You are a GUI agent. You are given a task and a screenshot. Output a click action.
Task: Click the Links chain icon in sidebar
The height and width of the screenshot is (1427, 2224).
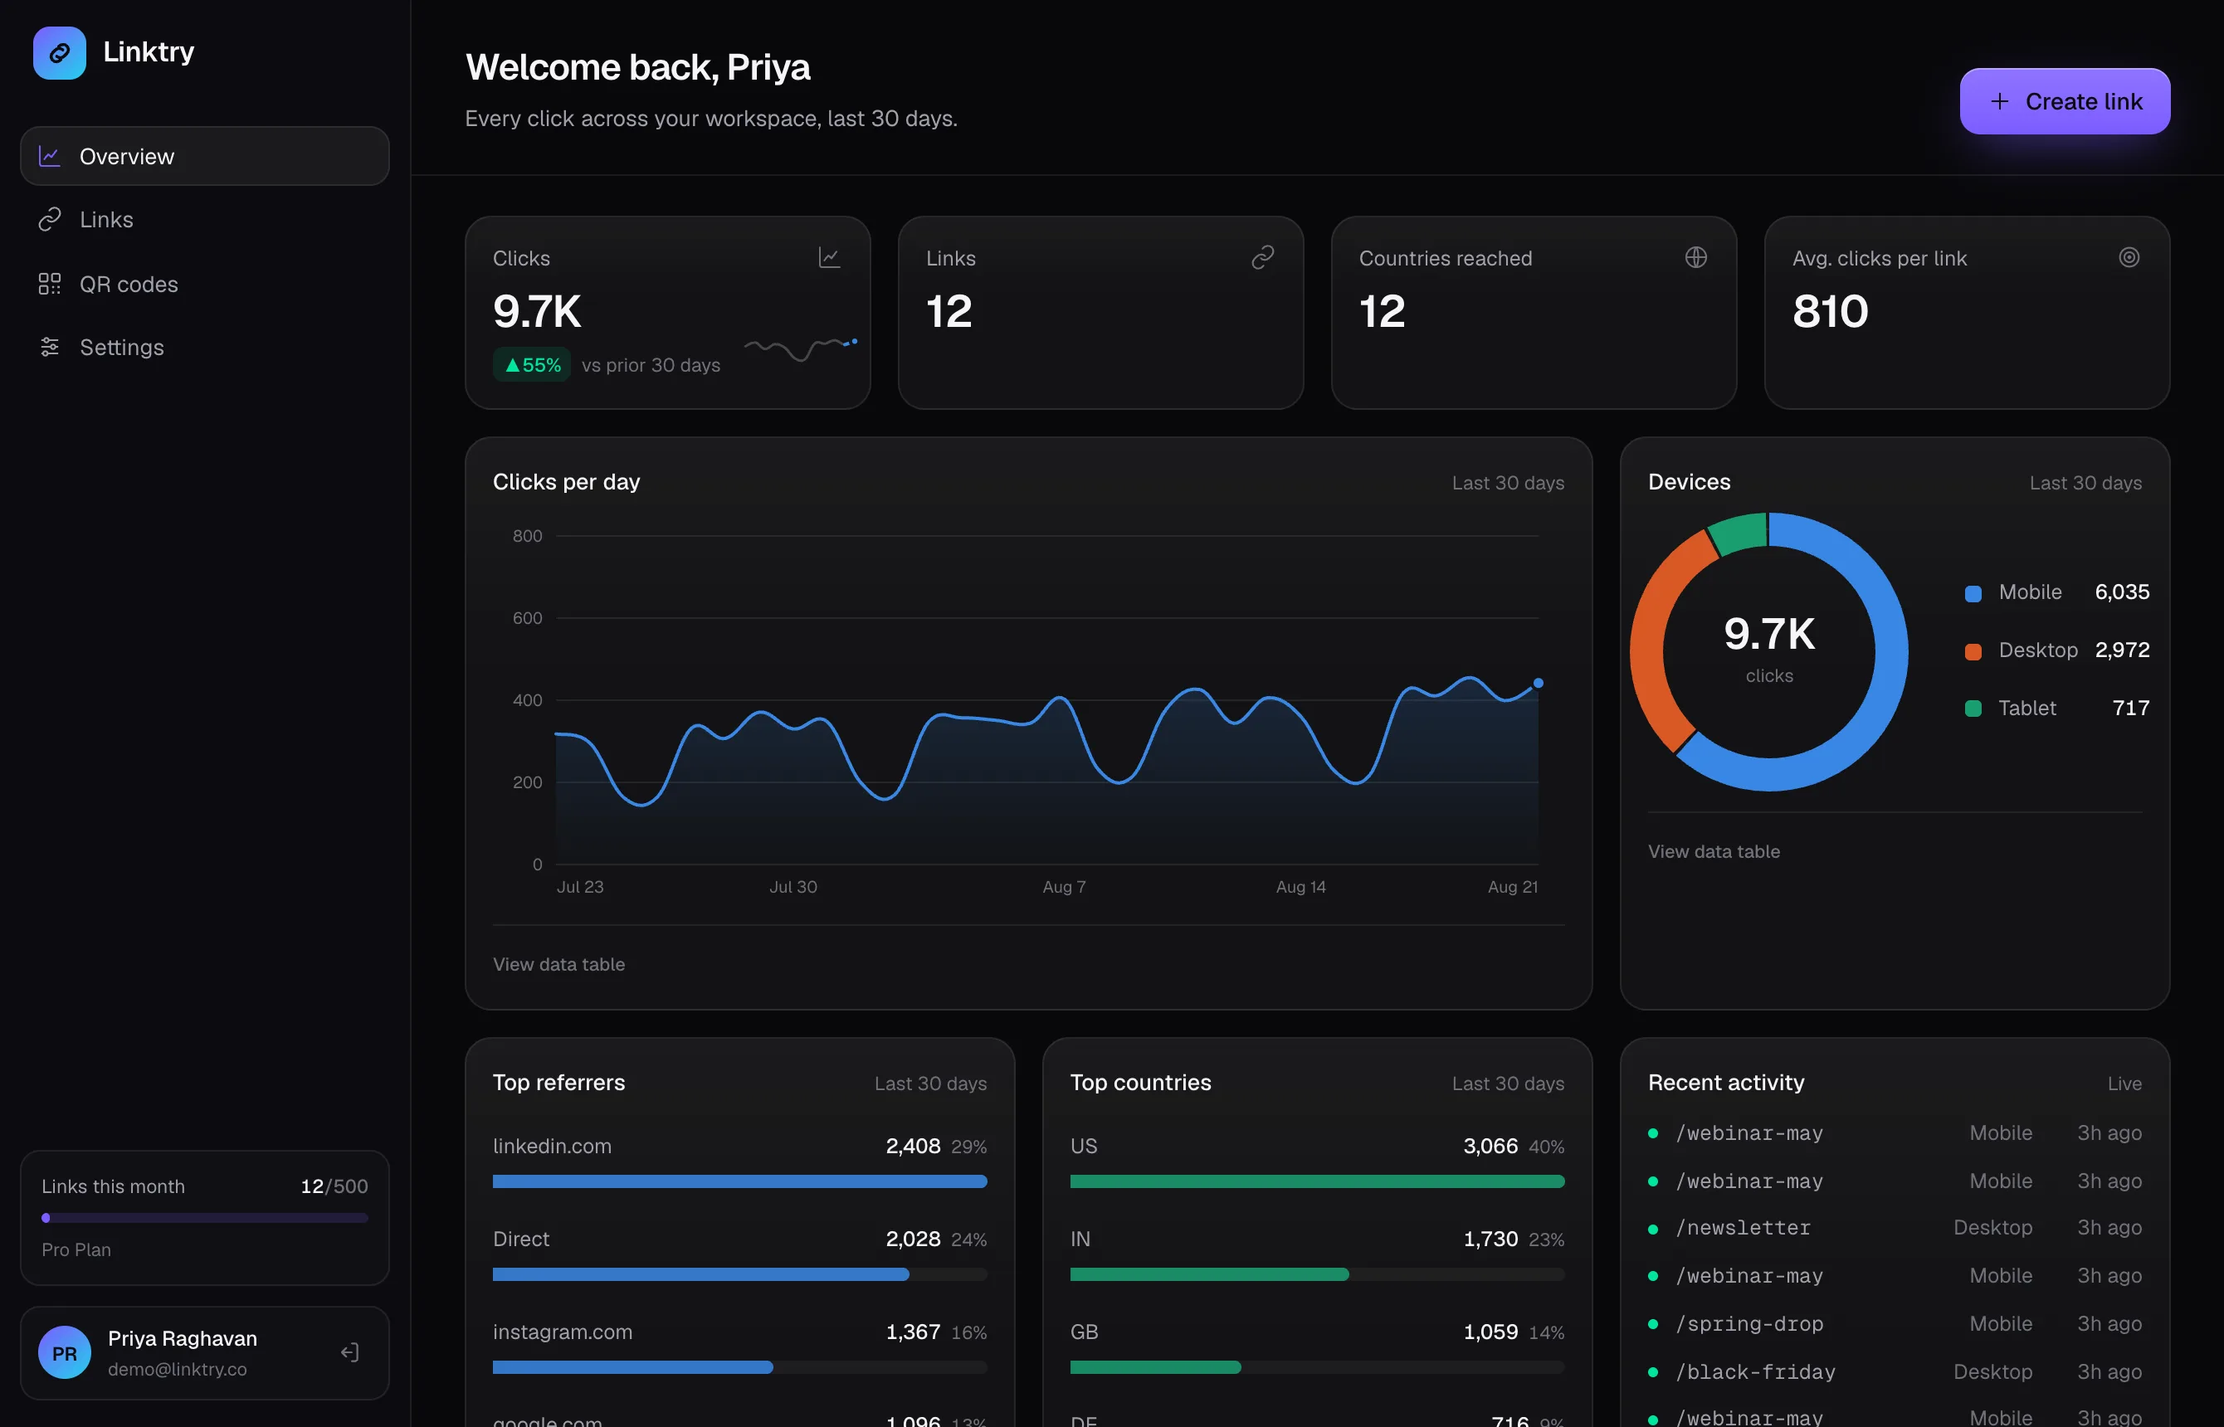(49, 220)
